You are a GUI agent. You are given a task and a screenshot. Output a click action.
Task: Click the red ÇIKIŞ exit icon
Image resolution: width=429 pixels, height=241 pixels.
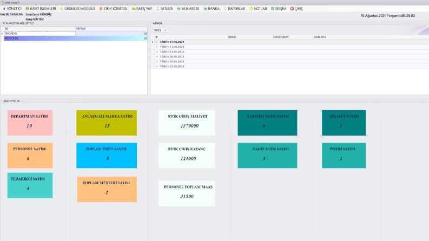click(x=292, y=9)
